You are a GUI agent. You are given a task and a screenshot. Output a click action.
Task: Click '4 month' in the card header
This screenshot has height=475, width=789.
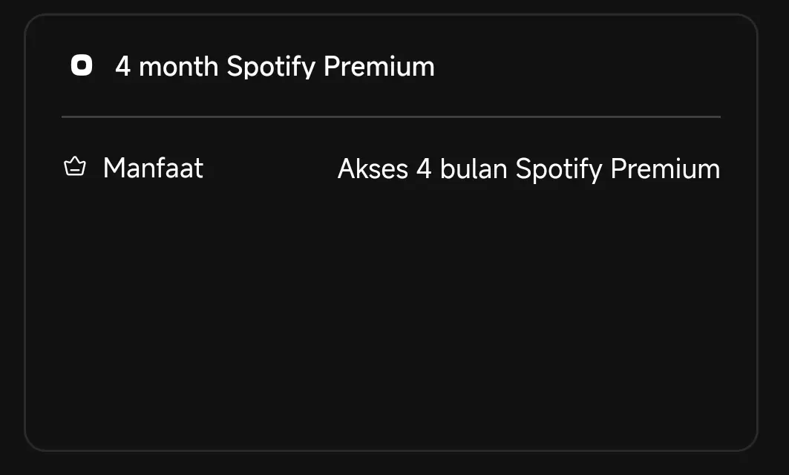[166, 66]
